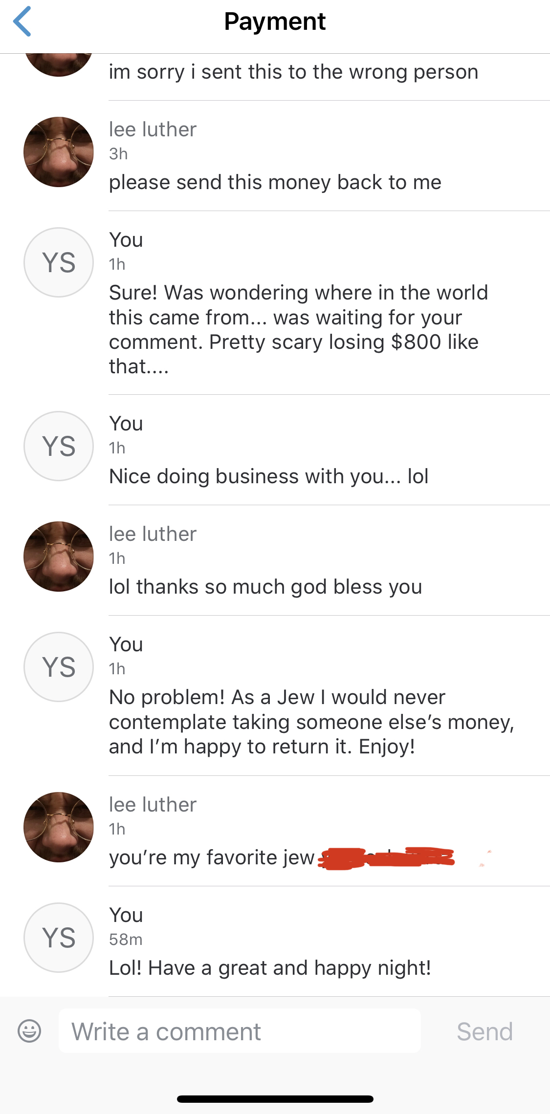Open lee luther name above 'you're my favorite jew'

153,805
